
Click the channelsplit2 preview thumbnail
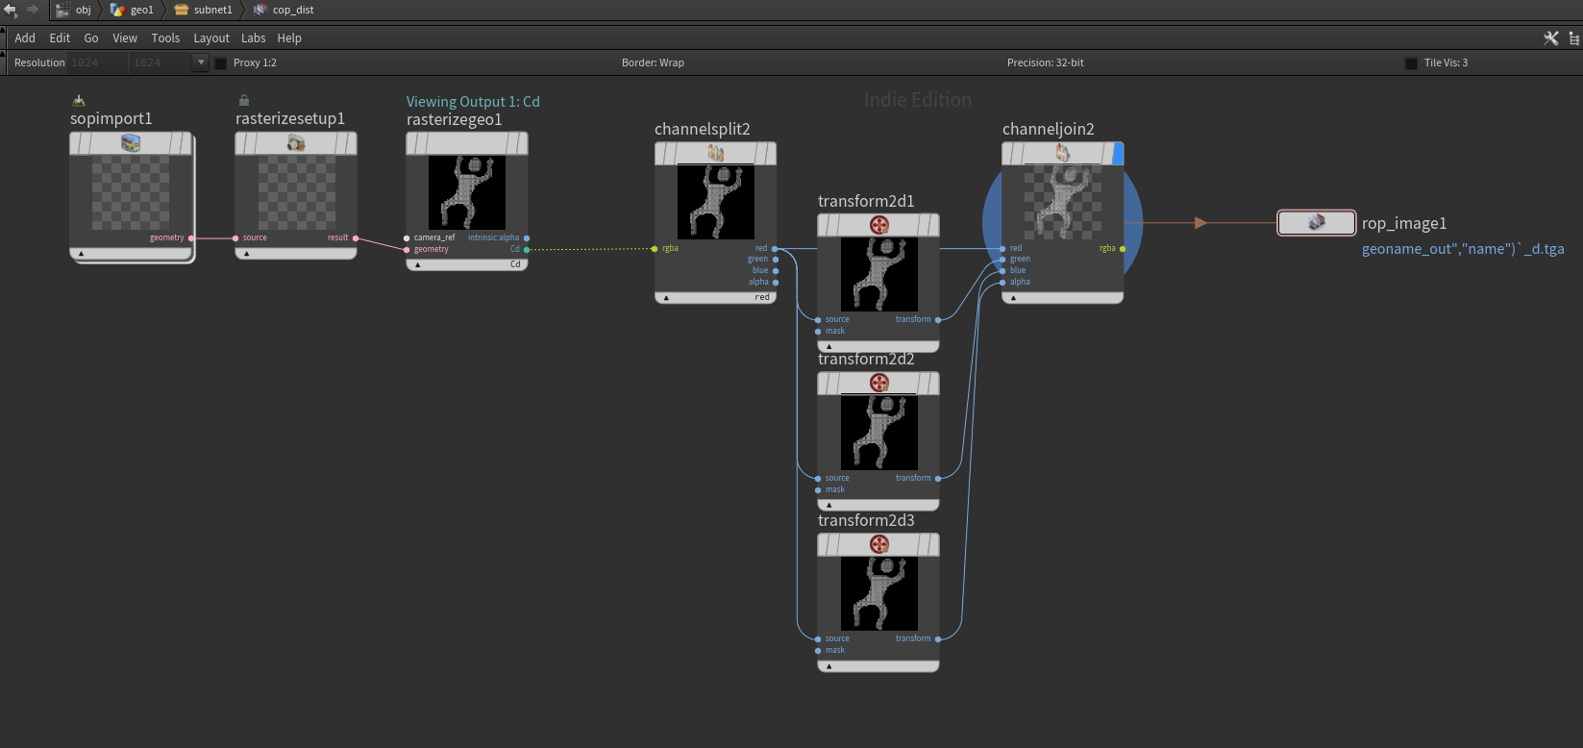(x=716, y=202)
